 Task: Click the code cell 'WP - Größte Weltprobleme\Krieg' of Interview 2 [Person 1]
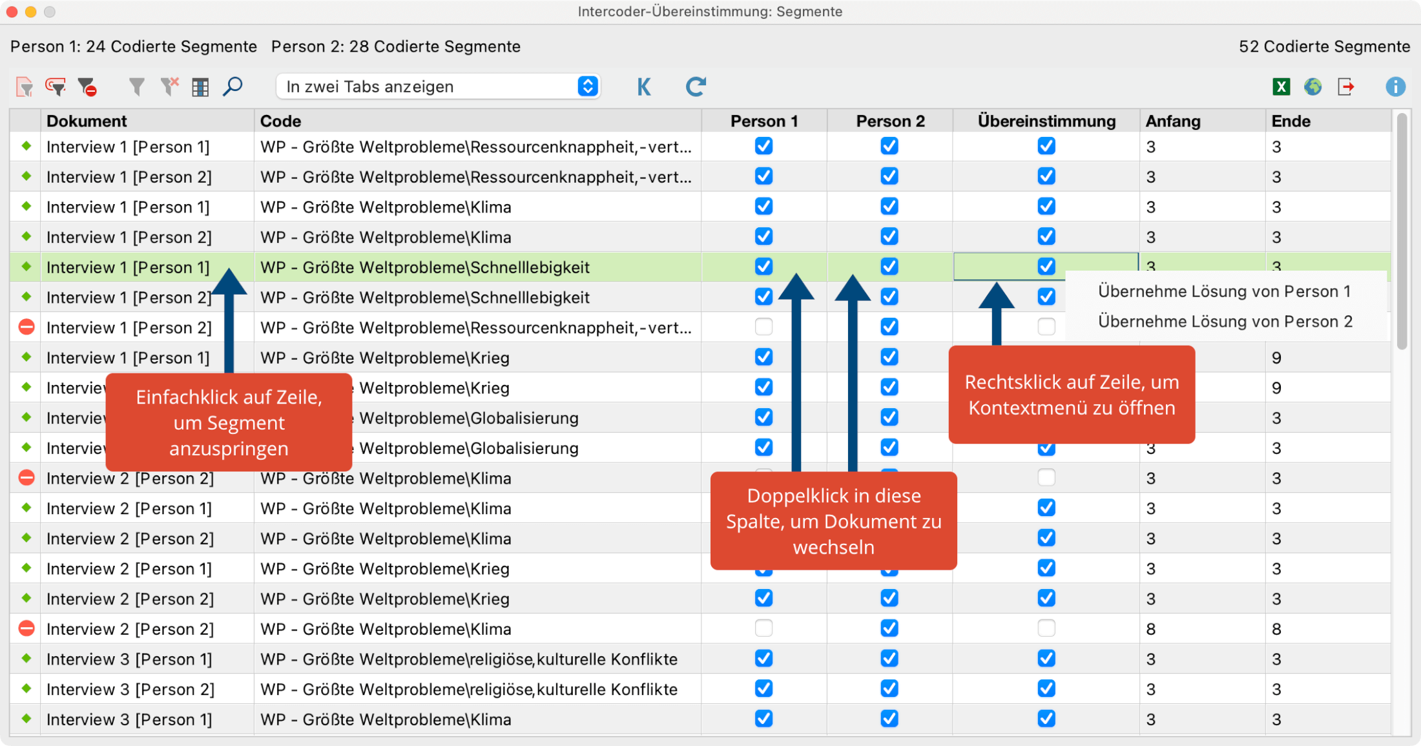pos(478,568)
